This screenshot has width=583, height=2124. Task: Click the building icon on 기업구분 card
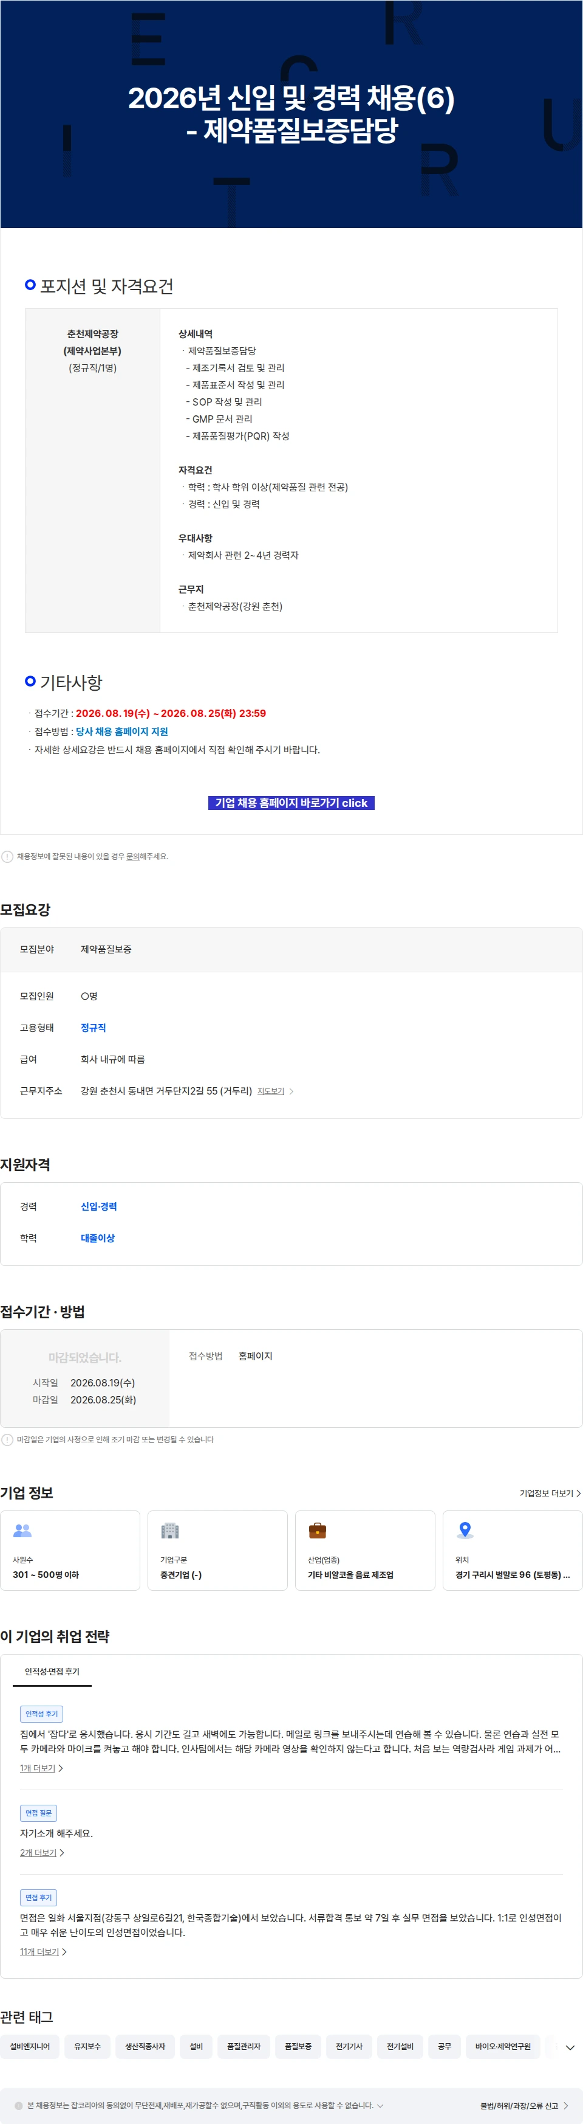[x=169, y=1531]
